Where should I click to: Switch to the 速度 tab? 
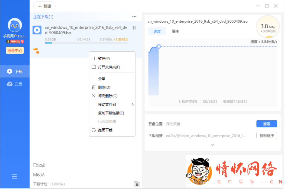157,31
